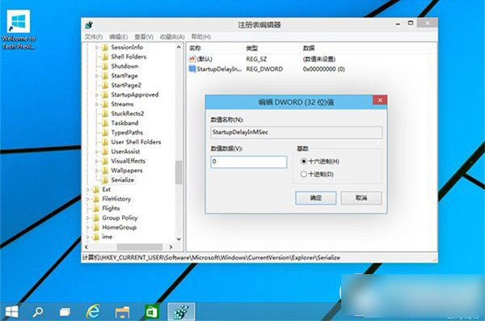Open the 收藏夹(A) menu
Screen dimensions: 485x321
click(172, 36)
